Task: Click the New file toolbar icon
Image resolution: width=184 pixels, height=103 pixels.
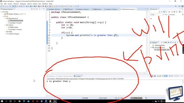Action: tap(1, 6)
